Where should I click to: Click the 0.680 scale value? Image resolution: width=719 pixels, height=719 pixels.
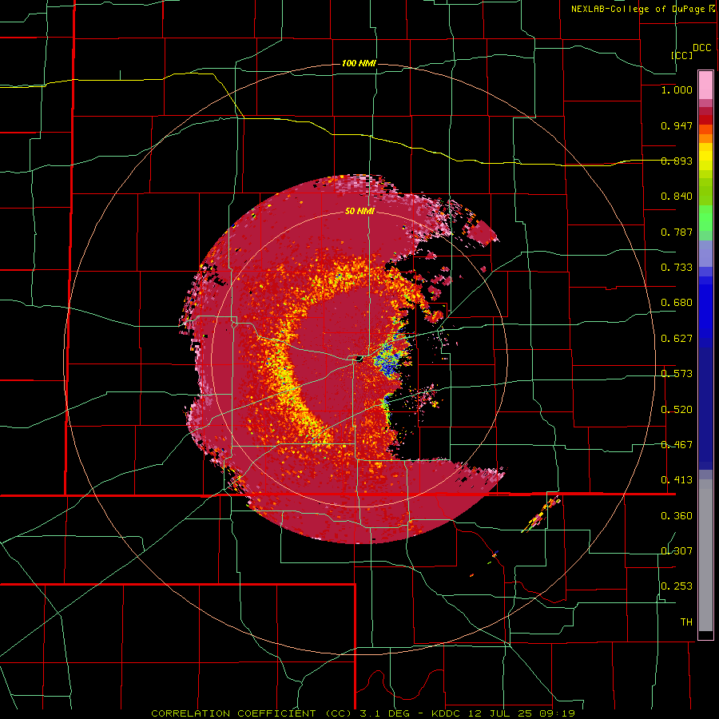(677, 303)
